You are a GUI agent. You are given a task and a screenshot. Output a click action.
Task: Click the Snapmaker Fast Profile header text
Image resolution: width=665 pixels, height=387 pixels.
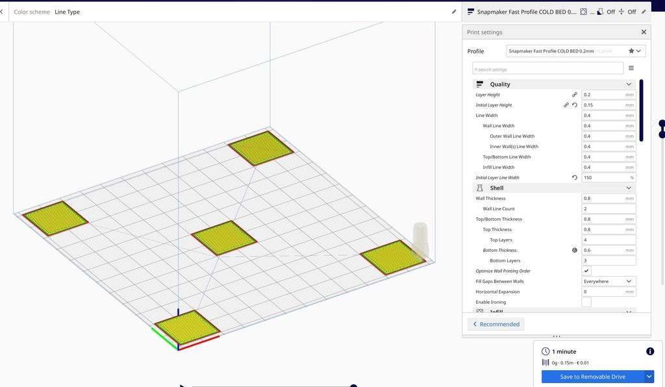(x=526, y=12)
